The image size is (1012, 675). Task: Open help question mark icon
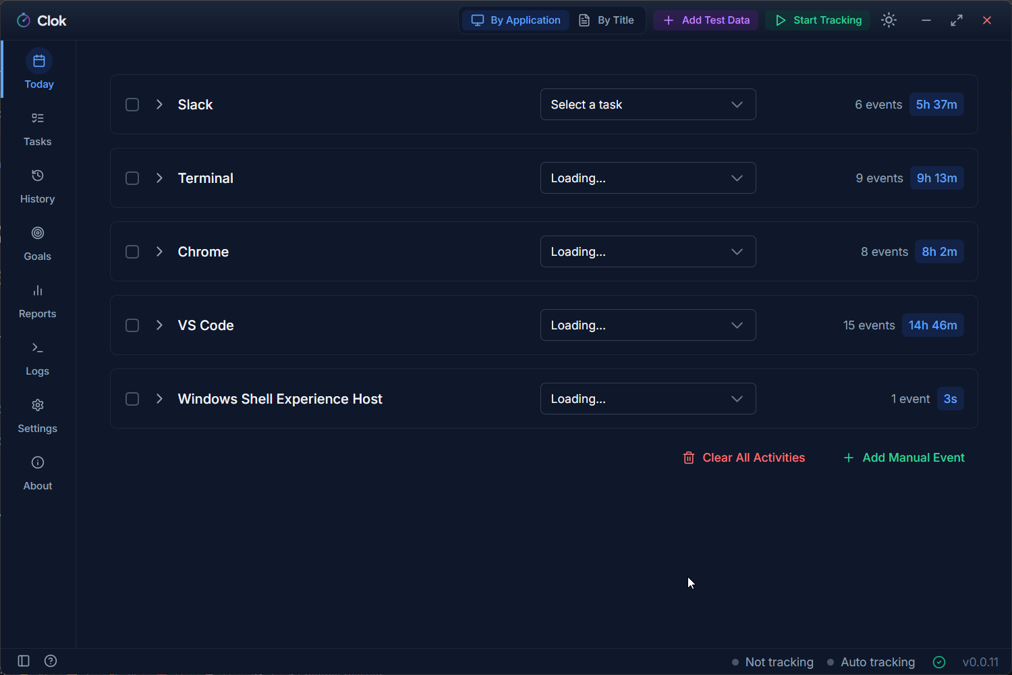click(x=51, y=661)
